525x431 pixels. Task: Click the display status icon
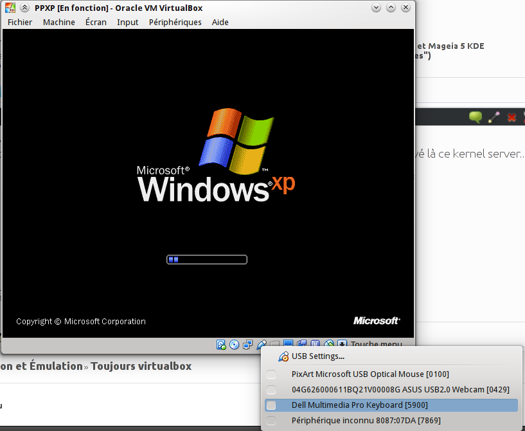click(x=288, y=344)
